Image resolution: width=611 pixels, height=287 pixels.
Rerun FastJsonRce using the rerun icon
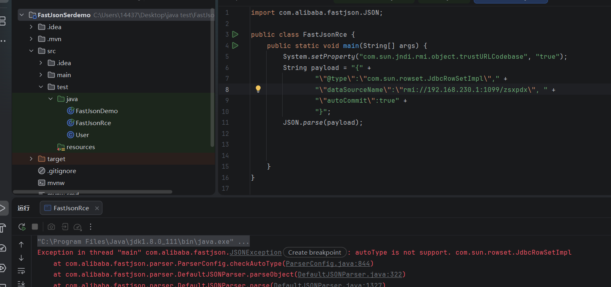22,227
